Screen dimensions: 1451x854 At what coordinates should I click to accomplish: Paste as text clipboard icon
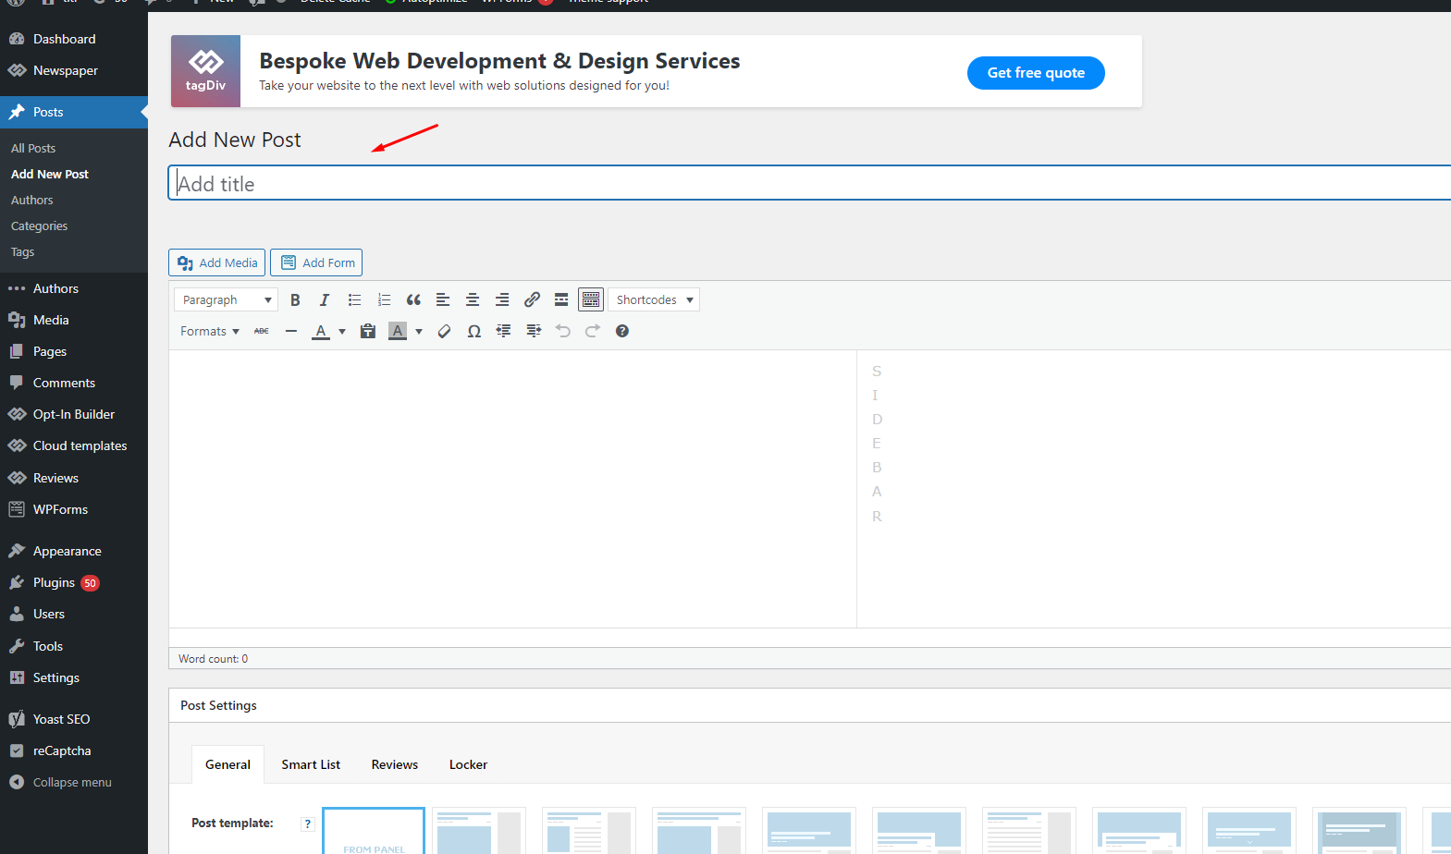(368, 331)
